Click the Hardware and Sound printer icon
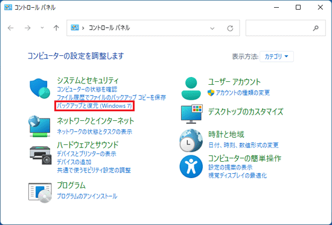 pyautogui.click(x=40, y=155)
